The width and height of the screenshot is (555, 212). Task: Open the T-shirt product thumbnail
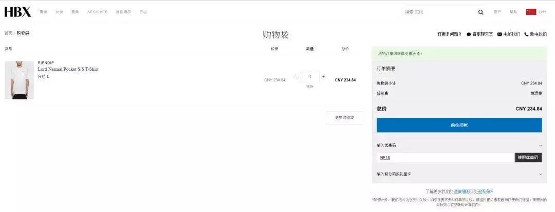click(19, 80)
